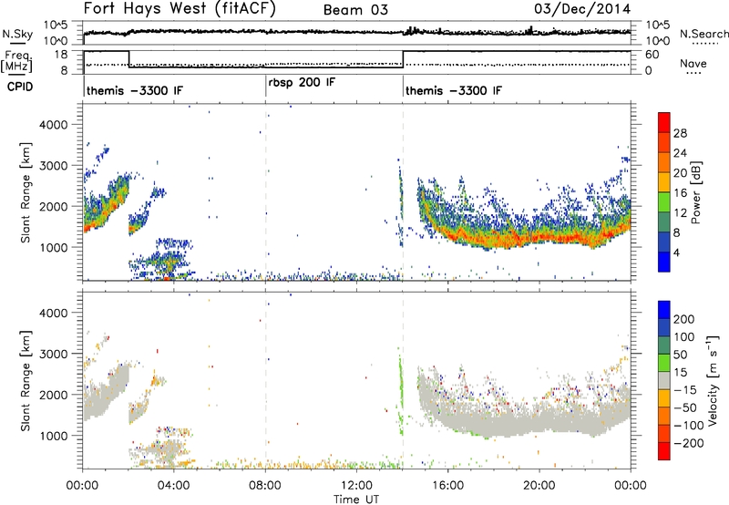729x505 pixels.
Task: Click the first 'themis -3300 IF' label at 00:00
Action: tap(135, 90)
